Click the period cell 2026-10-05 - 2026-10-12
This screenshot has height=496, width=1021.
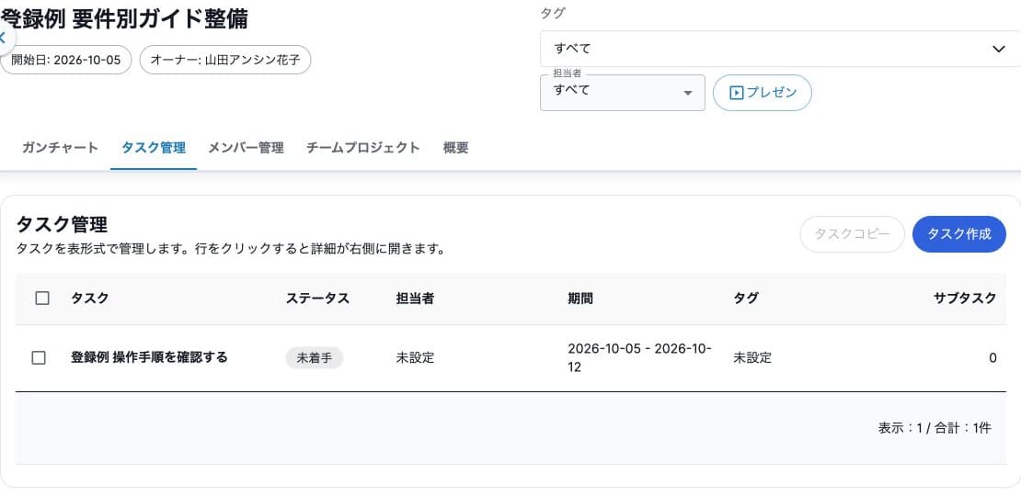(640, 357)
